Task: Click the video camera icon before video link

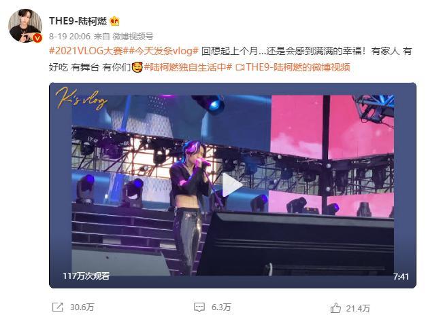Action: 240,67
